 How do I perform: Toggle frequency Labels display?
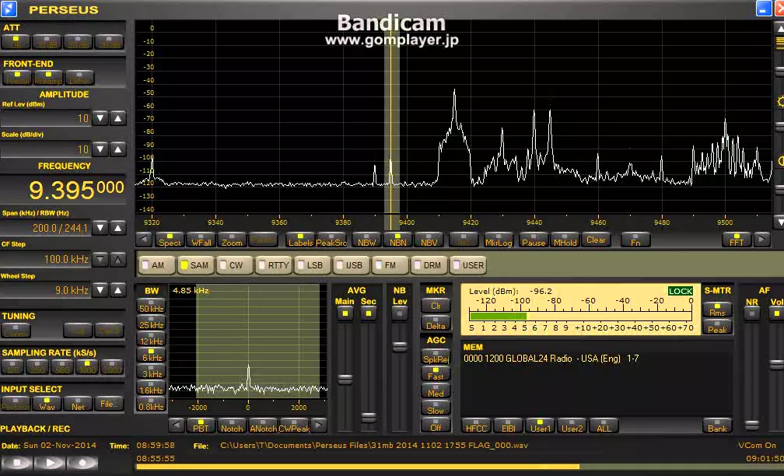coord(300,240)
